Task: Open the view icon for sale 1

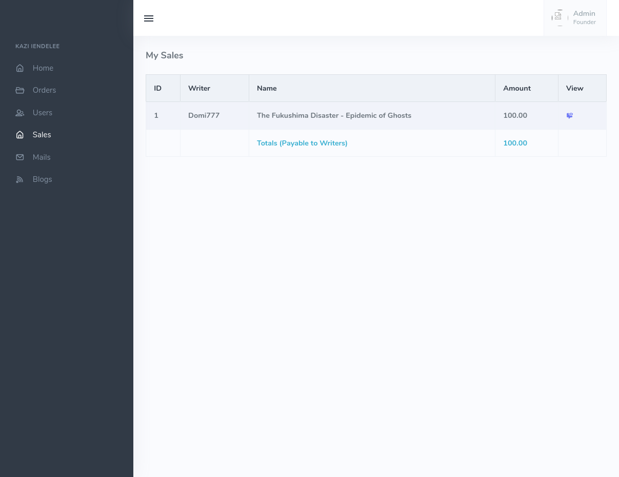Action: point(569,116)
